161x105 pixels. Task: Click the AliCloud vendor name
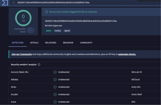tap(136, 80)
